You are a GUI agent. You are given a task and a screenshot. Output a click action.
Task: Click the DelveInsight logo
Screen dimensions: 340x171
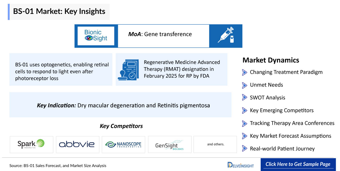[241, 165]
